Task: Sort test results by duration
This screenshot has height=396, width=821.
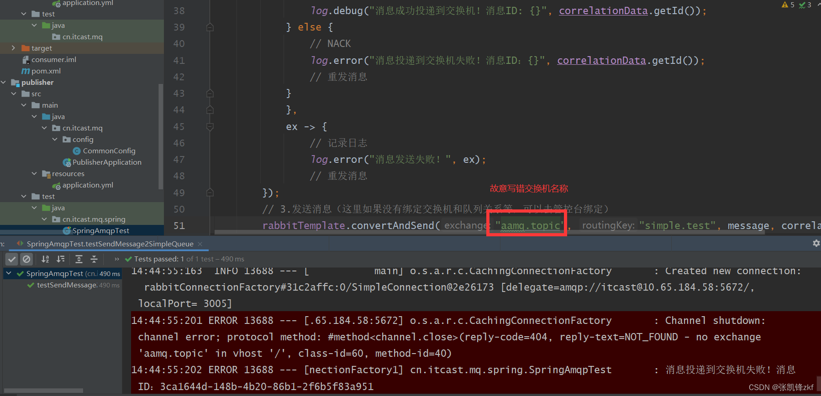Action: pyautogui.click(x=60, y=259)
